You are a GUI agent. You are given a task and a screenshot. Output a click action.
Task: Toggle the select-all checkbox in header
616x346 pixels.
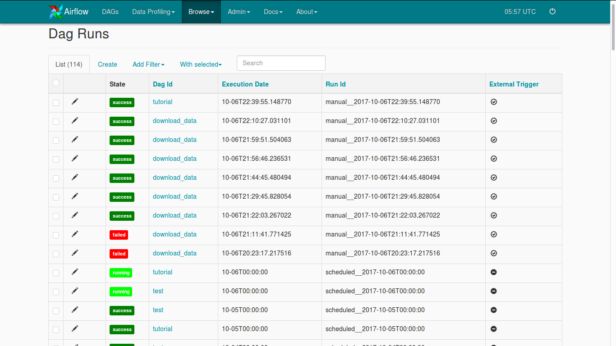coord(56,83)
